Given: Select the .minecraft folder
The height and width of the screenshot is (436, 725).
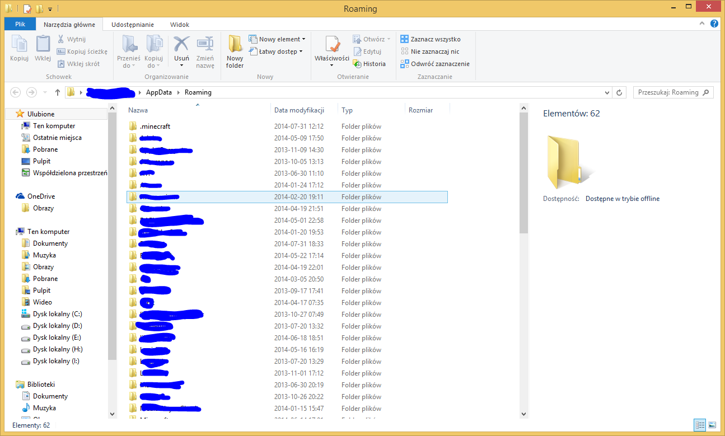Looking at the screenshot, I should tap(287, 126).
